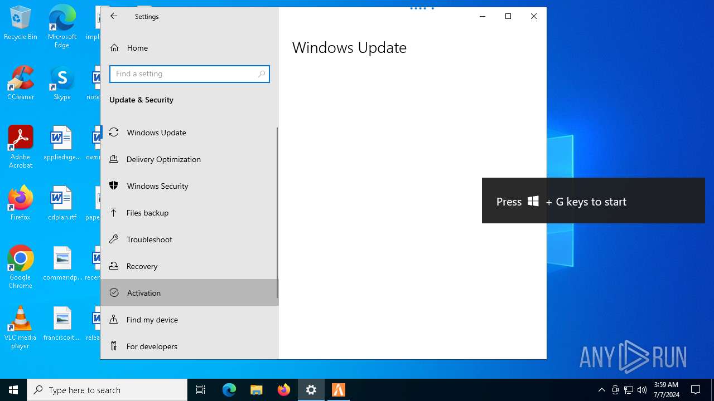Select the Microsoft Edge desktop shortcut
Screen dimensions: 714x401
[62, 27]
